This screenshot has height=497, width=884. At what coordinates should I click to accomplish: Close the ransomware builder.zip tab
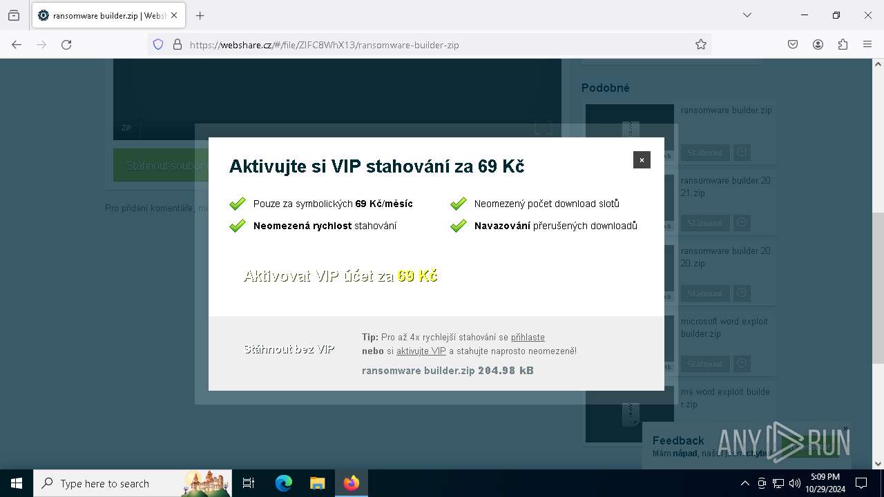pos(174,15)
